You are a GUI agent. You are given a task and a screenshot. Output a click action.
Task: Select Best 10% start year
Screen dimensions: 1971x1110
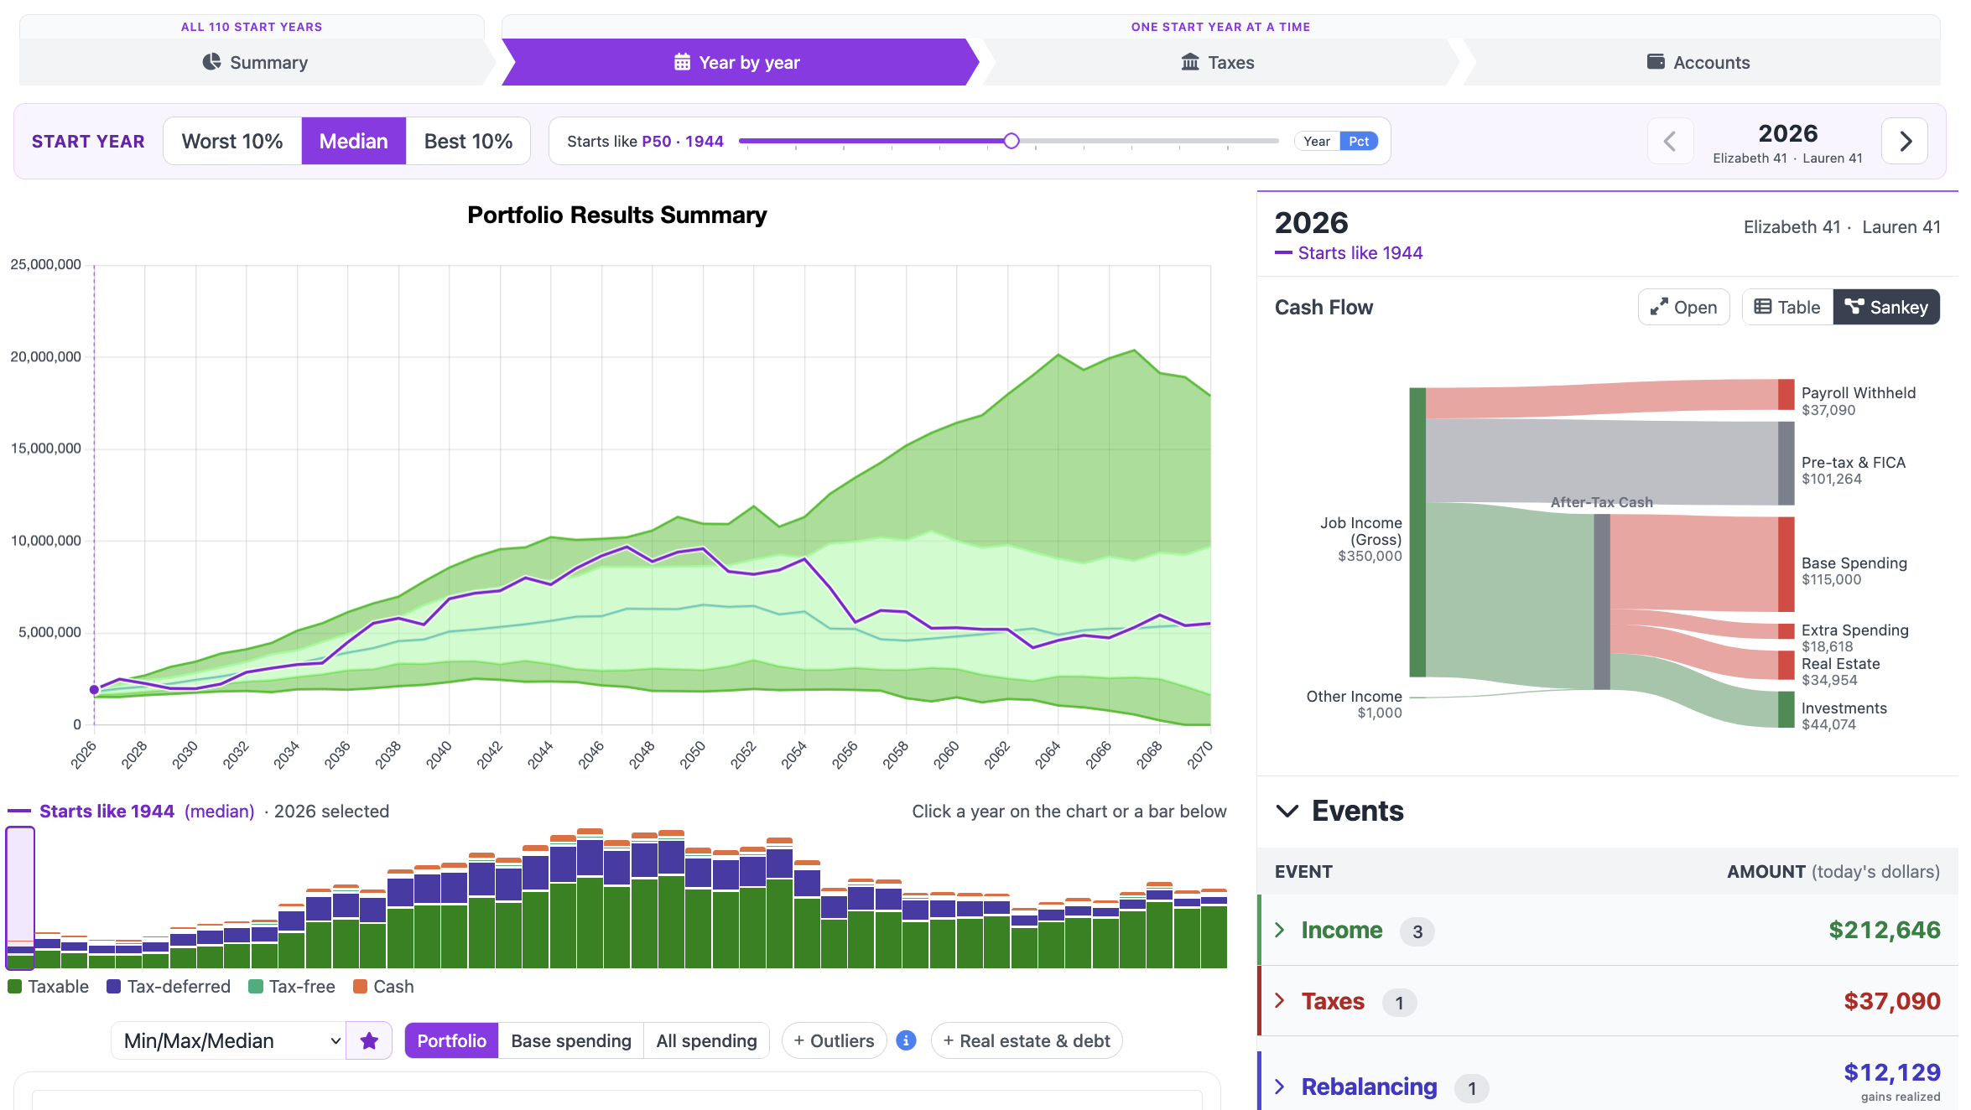coord(468,141)
